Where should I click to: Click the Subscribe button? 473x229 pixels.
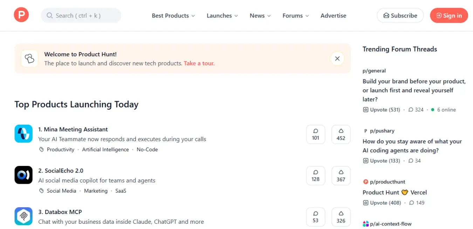point(400,15)
